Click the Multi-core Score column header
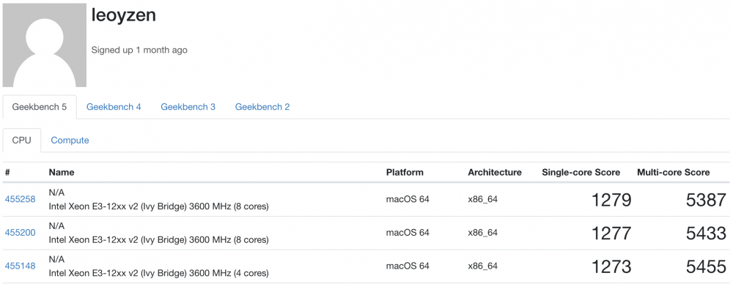 click(x=673, y=172)
